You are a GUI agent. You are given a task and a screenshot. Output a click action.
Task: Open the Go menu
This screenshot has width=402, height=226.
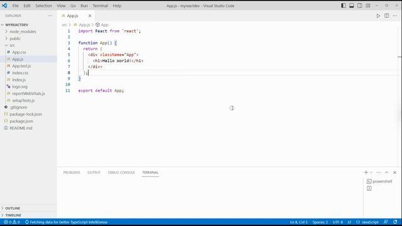(x=73, y=6)
